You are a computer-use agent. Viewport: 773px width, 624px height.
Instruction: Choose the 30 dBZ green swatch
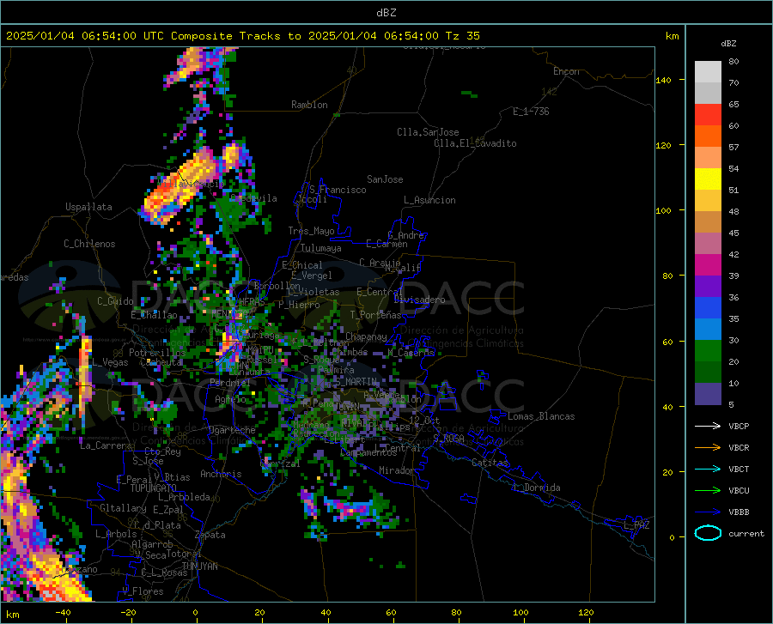[708, 351]
